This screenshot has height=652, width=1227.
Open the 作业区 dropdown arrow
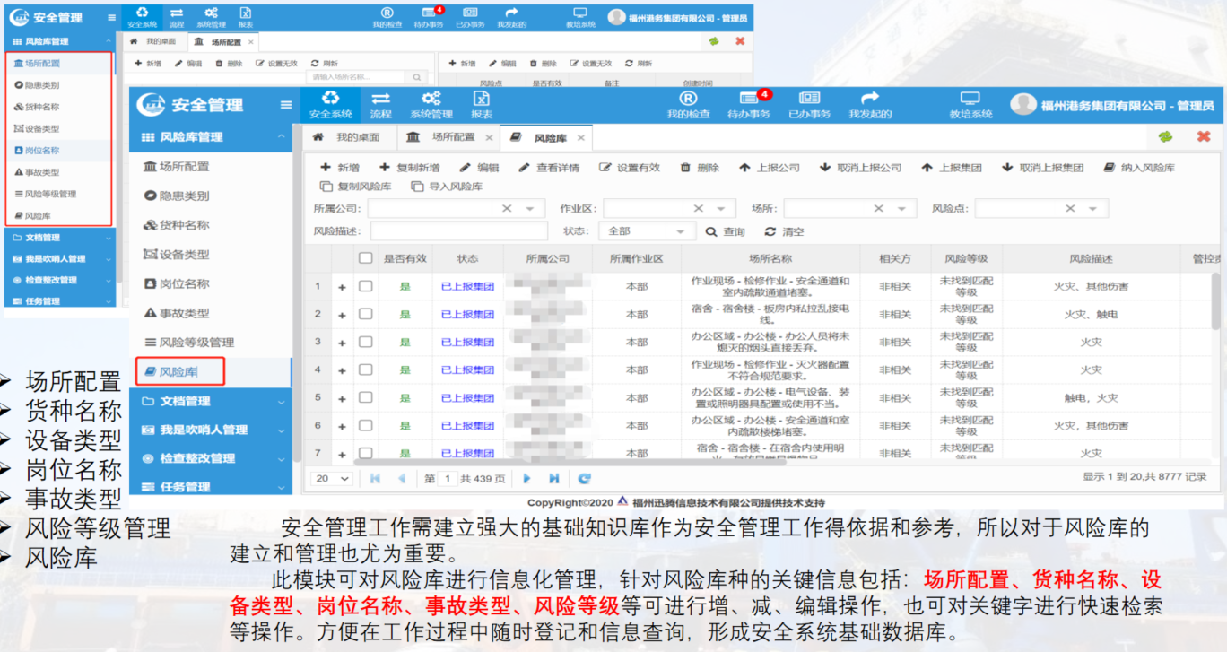pyautogui.click(x=720, y=209)
